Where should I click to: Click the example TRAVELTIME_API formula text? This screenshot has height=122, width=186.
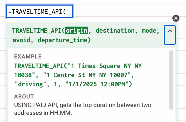pyautogui.click(x=78, y=75)
